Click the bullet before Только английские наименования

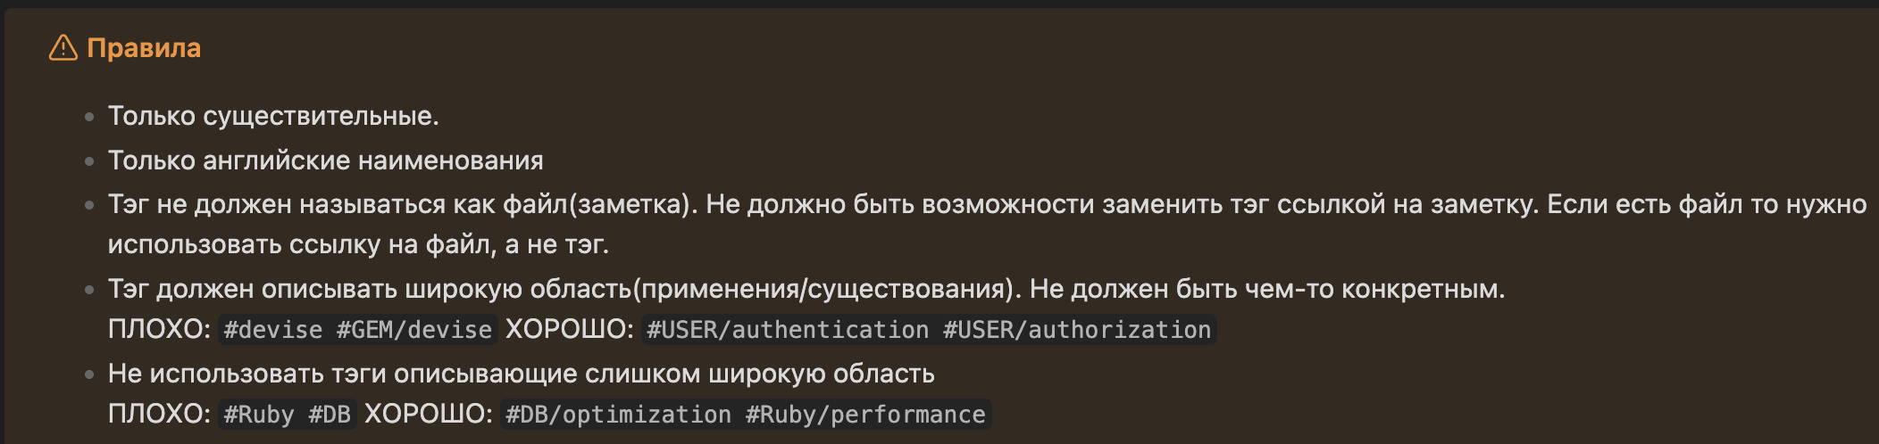pos(89,161)
